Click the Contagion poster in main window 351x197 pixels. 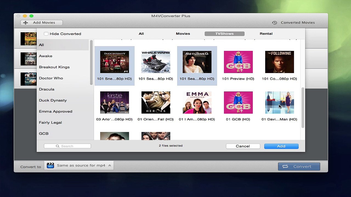click(x=29, y=39)
